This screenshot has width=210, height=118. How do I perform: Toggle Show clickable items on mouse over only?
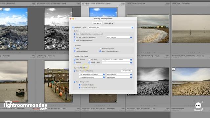click(x=74, y=34)
